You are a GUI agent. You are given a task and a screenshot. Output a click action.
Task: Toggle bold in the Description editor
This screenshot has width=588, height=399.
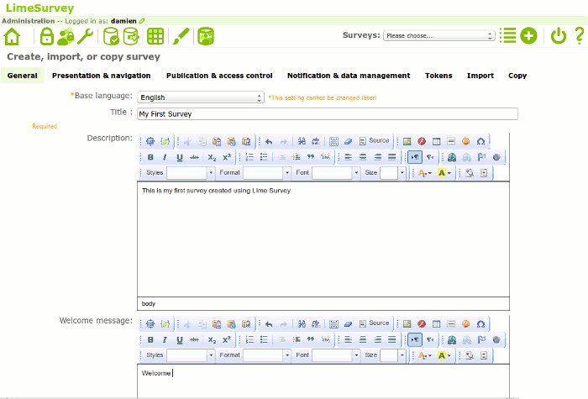coord(150,157)
